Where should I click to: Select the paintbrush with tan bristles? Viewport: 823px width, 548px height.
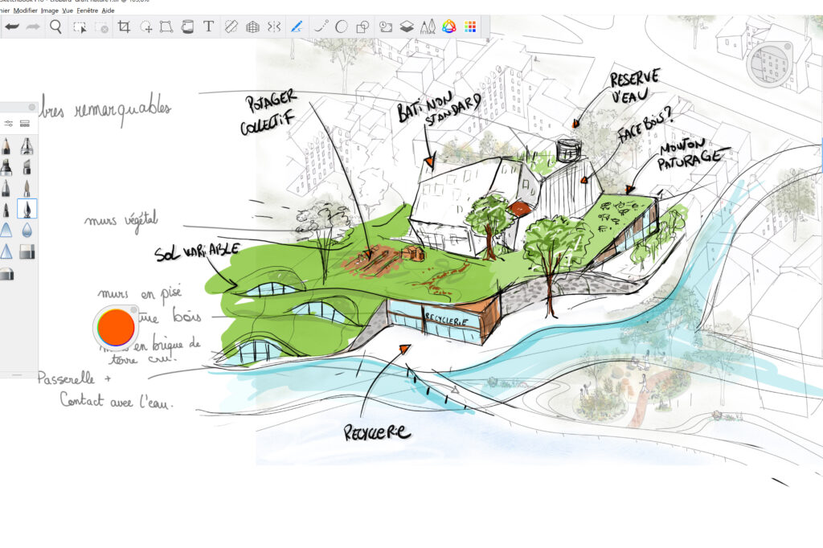27,188
